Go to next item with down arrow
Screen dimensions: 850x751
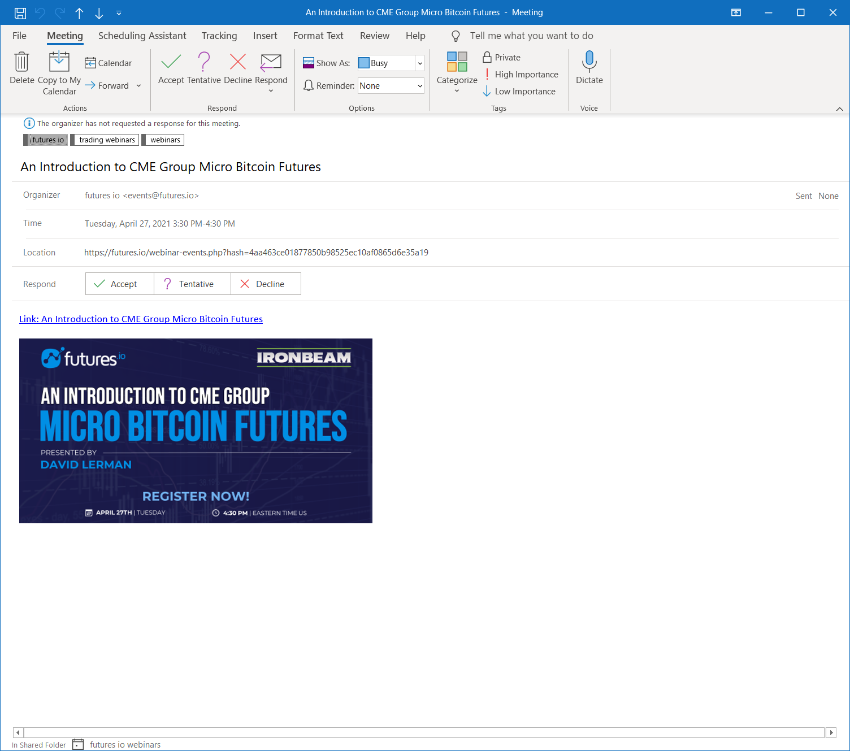click(99, 13)
